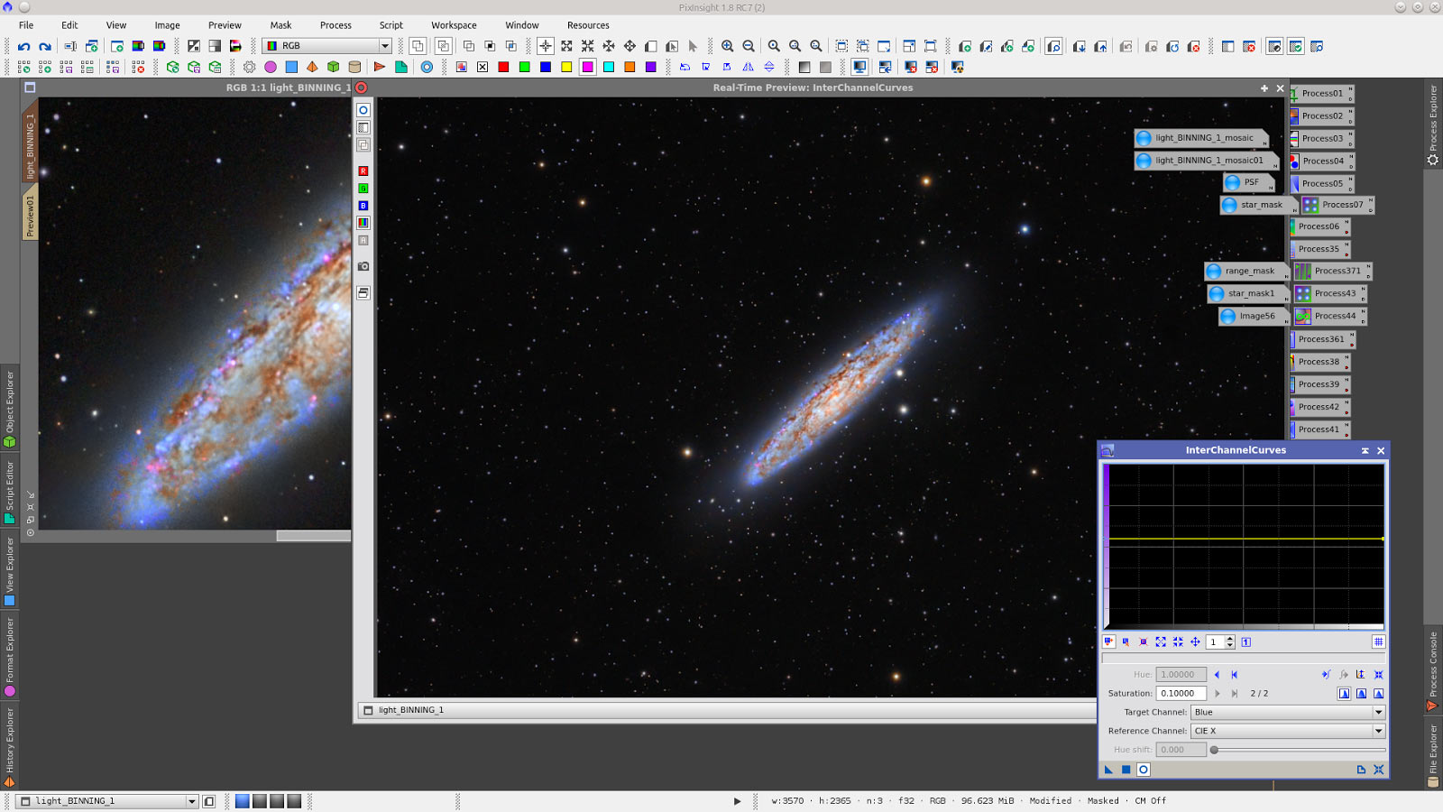Toggle grid display on the curves graph
This screenshot has height=812, width=1443.
1379,641
